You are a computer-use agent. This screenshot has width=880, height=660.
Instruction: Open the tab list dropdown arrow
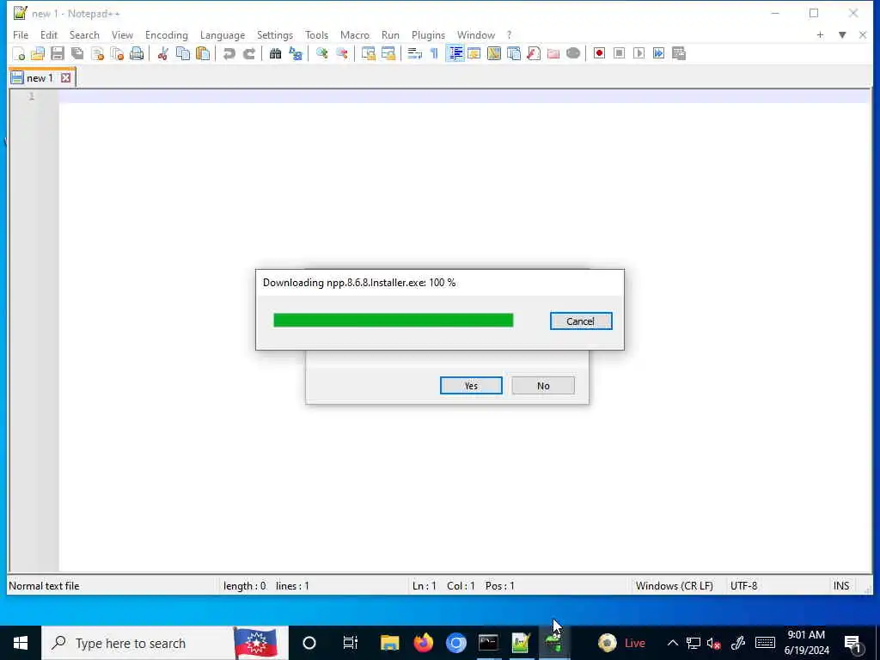pyautogui.click(x=842, y=34)
